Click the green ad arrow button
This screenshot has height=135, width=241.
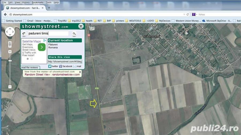point(42,47)
